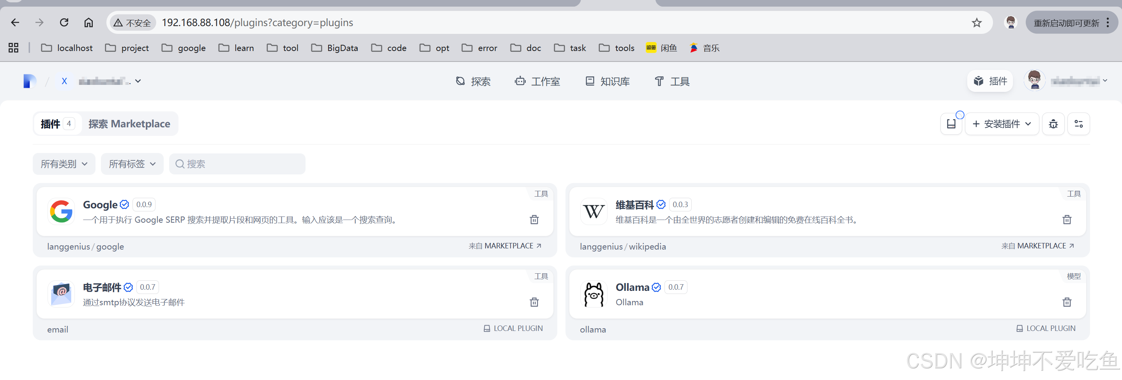Go to 探索 in top navigation
The height and width of the screenshot is (380, 1122).
[473, 81]
